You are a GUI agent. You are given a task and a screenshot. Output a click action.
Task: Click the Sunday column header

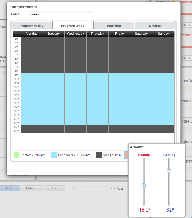point(163,34)
